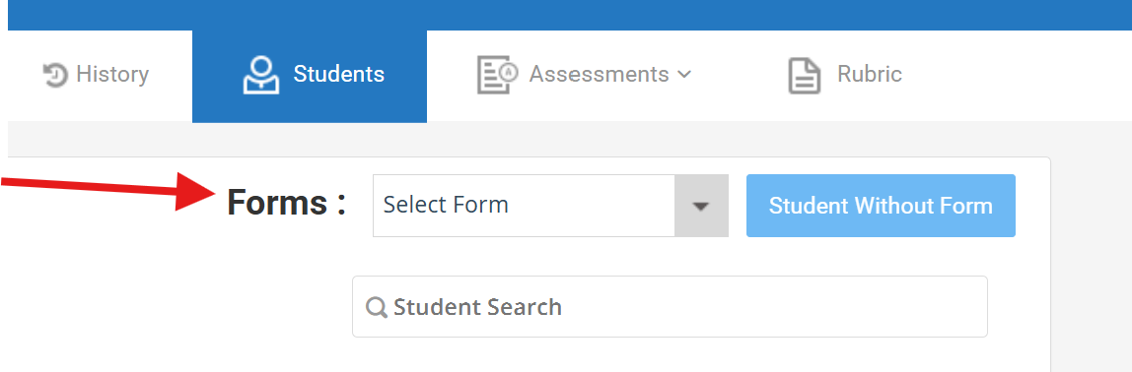Image resolution: width=1132 pixels, height=372 pixels.
Task: Click the Rubric page icon
Action: (x=804, y=76)
